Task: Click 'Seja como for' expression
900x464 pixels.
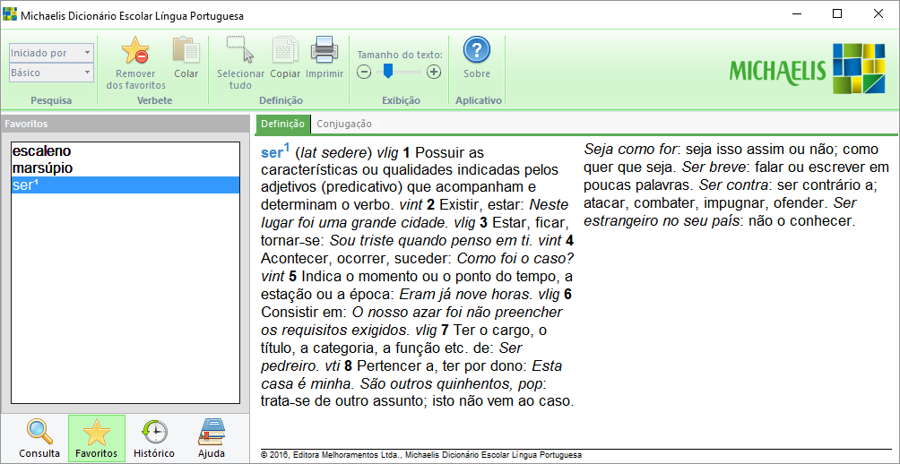Action: point(631,149)
